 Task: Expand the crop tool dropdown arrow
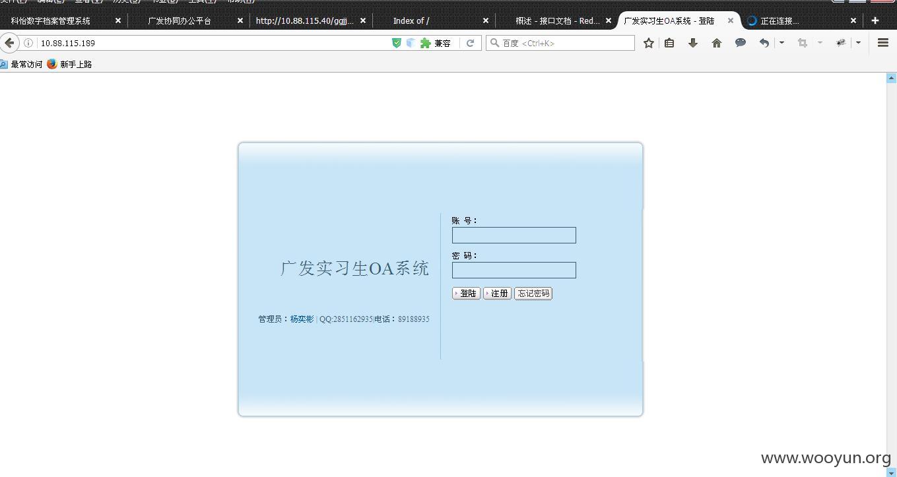coord(820,43)
